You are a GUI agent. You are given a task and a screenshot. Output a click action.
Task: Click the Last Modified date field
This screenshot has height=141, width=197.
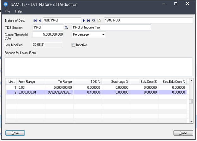tap(47, 45)
